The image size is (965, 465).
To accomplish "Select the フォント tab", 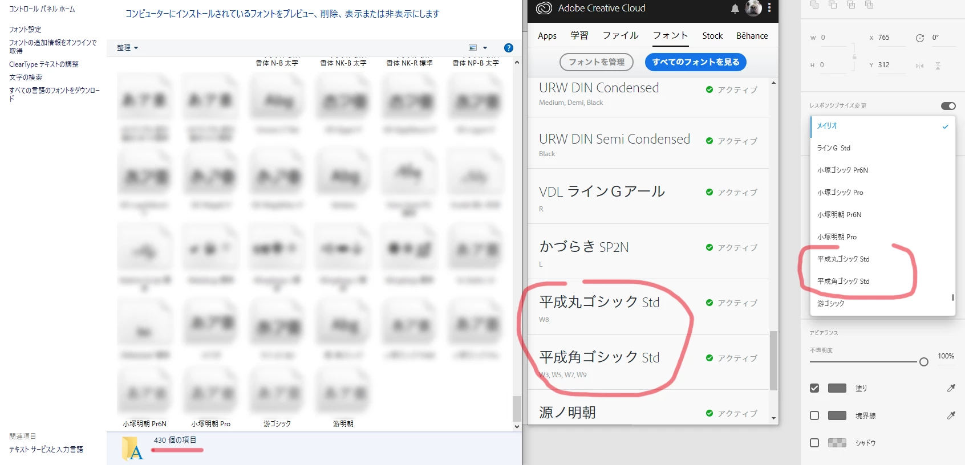I will click(670, 35).
